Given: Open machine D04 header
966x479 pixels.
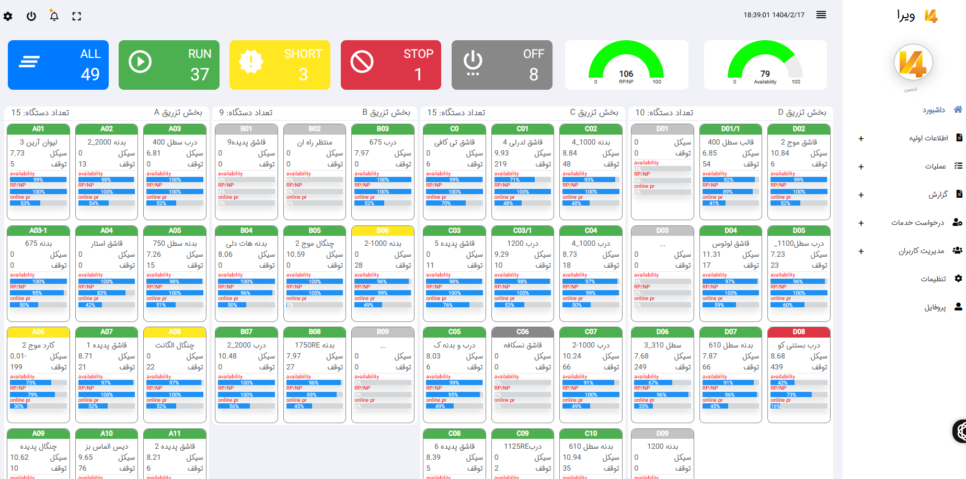Looking at the screenshot, I should pyautogui.click(x=731, y=231).
